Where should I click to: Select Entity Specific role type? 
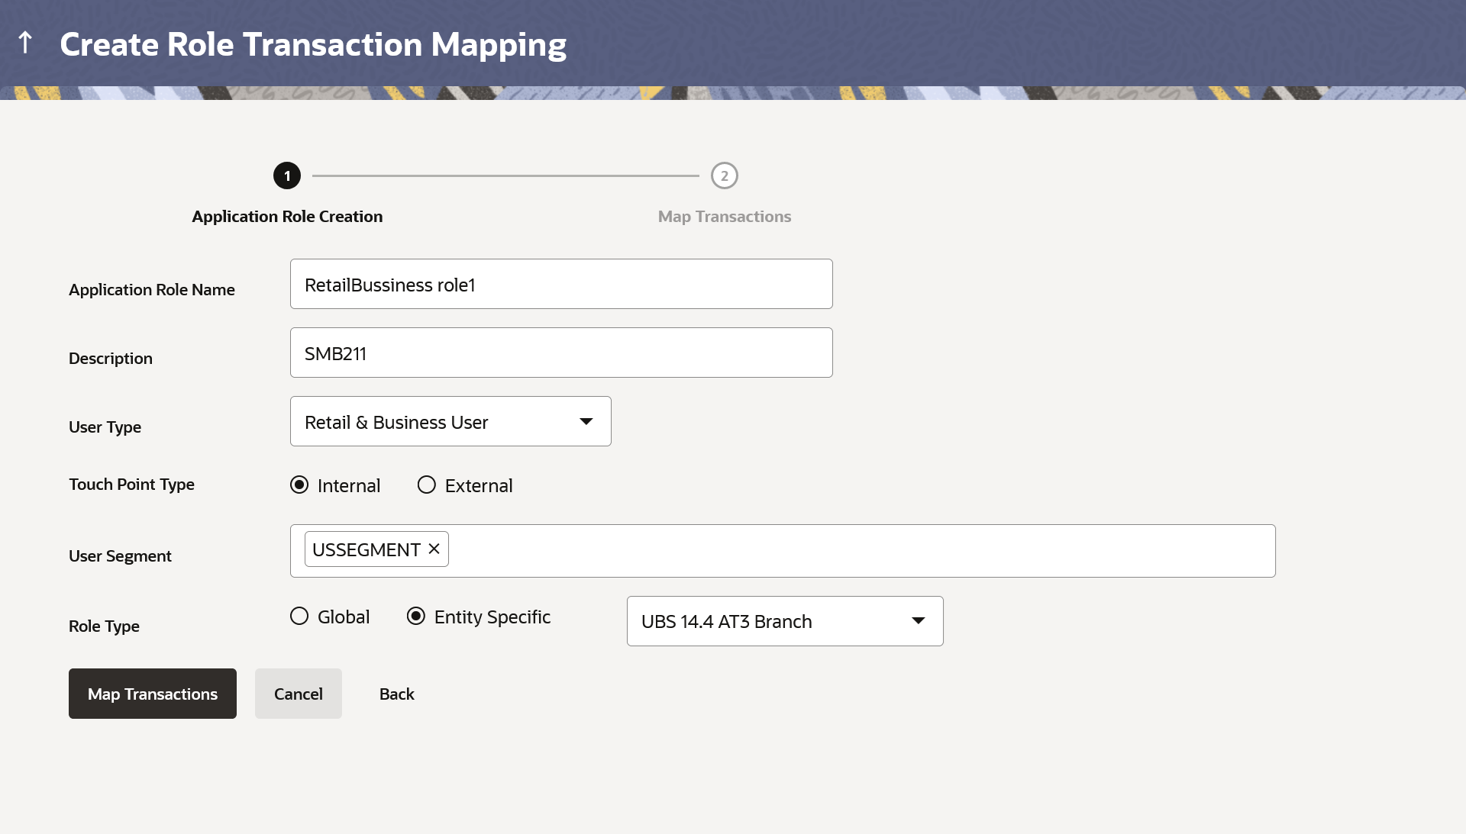[x=416, y=617]
